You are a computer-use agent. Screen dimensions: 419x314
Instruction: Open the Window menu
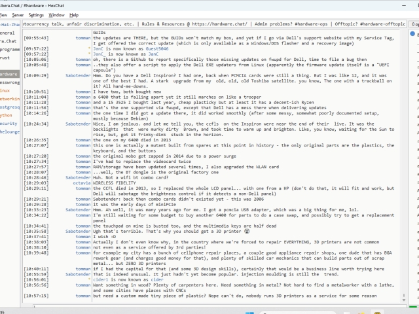coord(56,15)
